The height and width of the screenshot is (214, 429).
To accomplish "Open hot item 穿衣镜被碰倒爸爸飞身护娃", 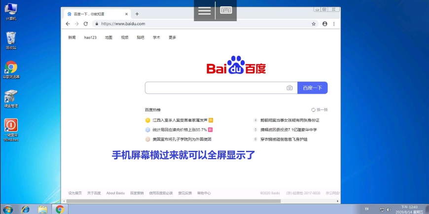I will point(284,139).
